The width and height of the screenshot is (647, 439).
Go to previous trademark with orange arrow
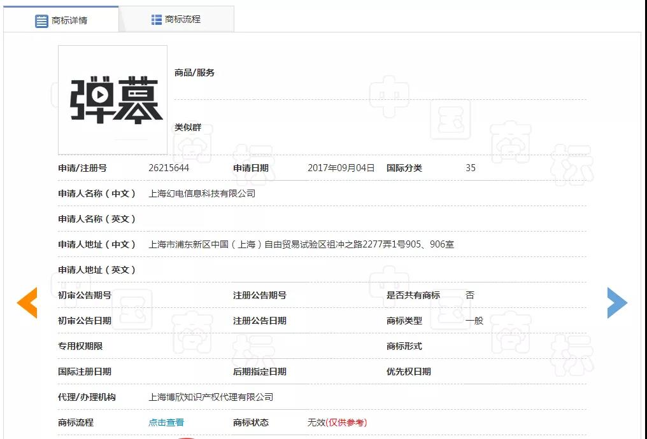pos(27,303)
